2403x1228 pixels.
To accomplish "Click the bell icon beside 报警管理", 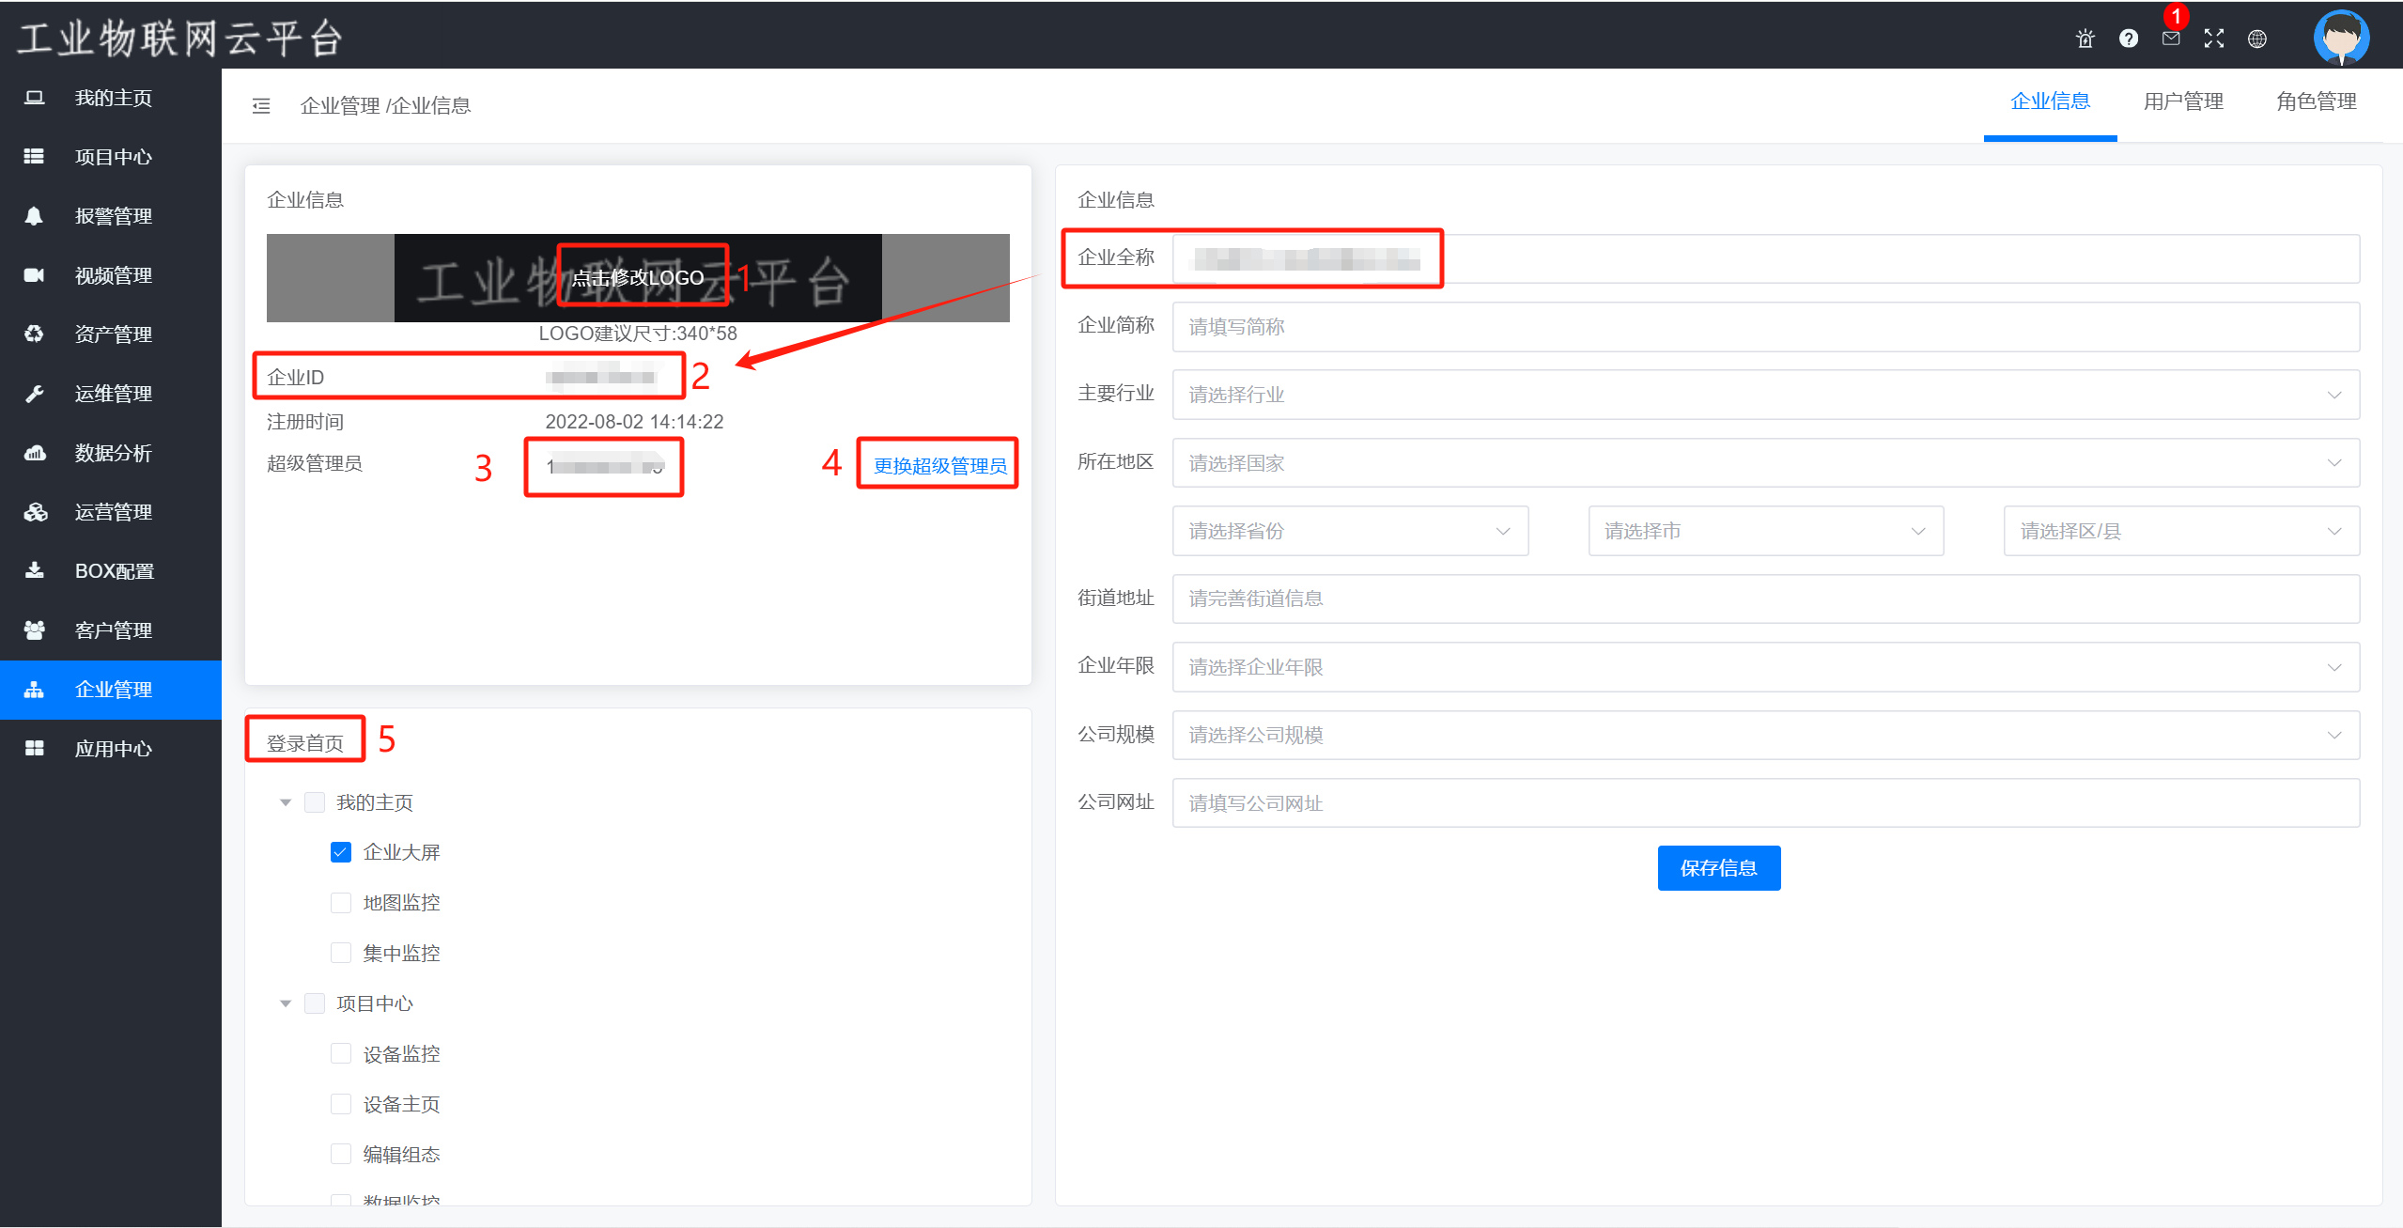I will point(34,216).
